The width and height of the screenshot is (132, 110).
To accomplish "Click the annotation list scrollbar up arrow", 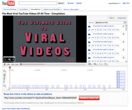I will click(x=126, y=25).
